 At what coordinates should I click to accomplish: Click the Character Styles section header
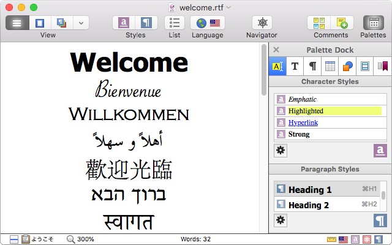point(330,81)
